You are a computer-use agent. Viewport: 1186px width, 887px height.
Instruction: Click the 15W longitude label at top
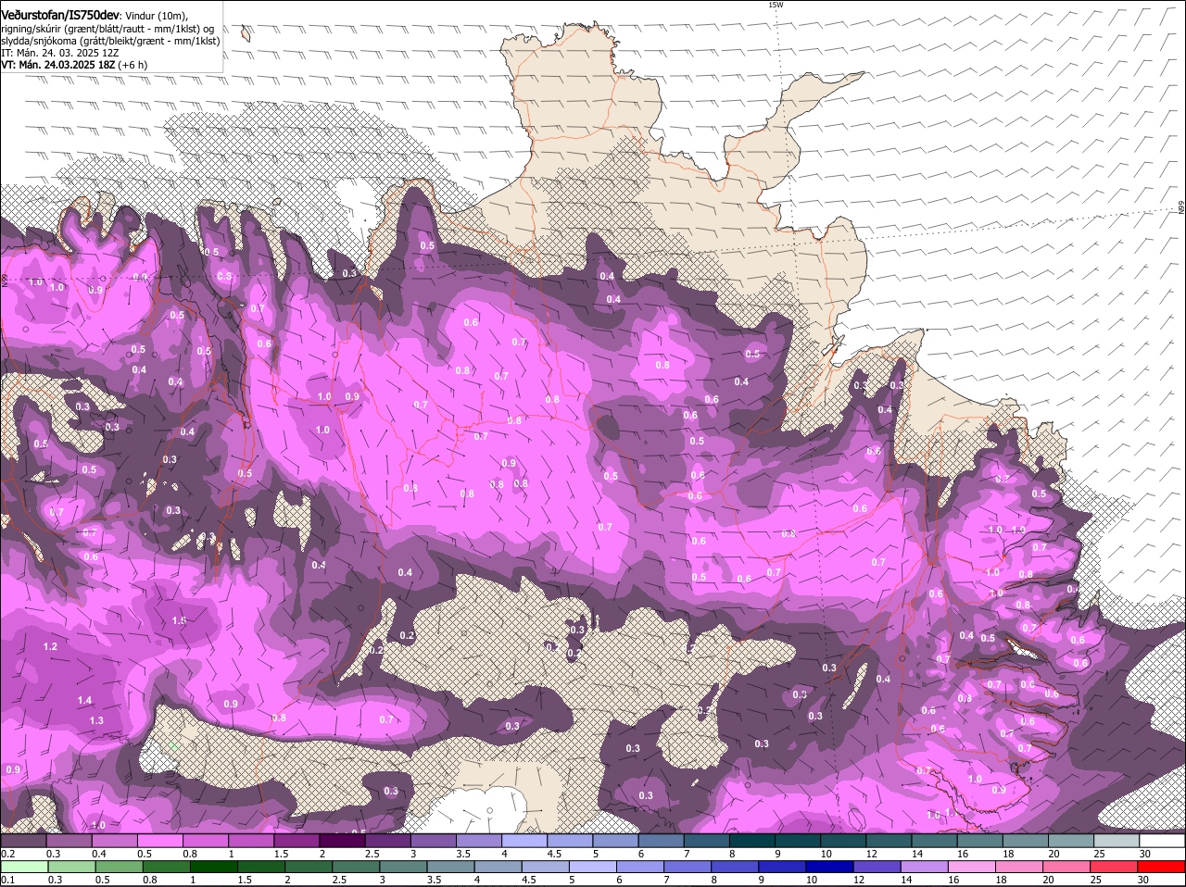coord(776,5)
